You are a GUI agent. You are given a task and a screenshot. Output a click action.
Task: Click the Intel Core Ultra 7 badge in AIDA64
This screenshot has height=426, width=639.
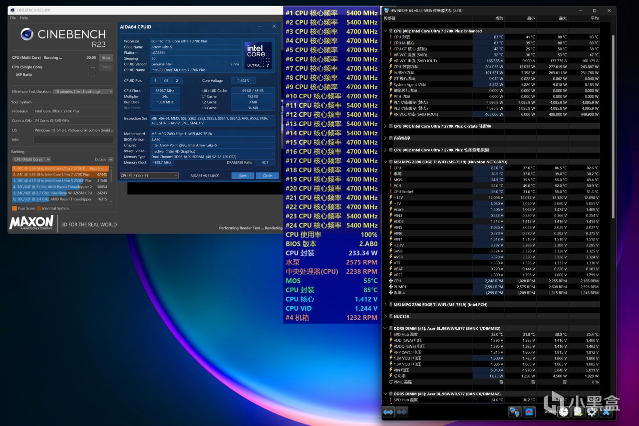click(x=259, y=55)
